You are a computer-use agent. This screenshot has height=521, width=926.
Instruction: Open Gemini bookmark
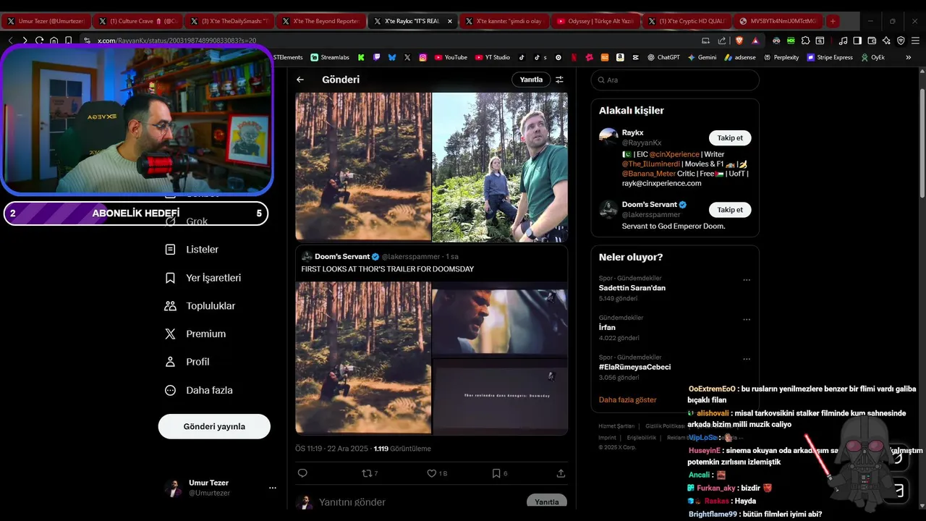(x=702, y=57)
